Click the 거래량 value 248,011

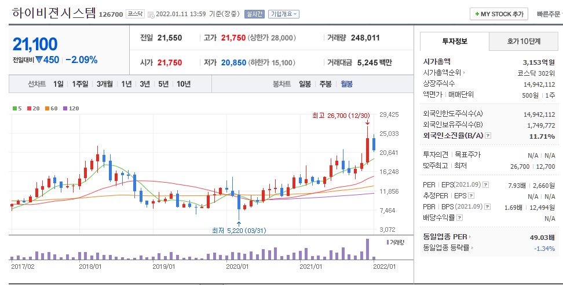tap(365, 38)
